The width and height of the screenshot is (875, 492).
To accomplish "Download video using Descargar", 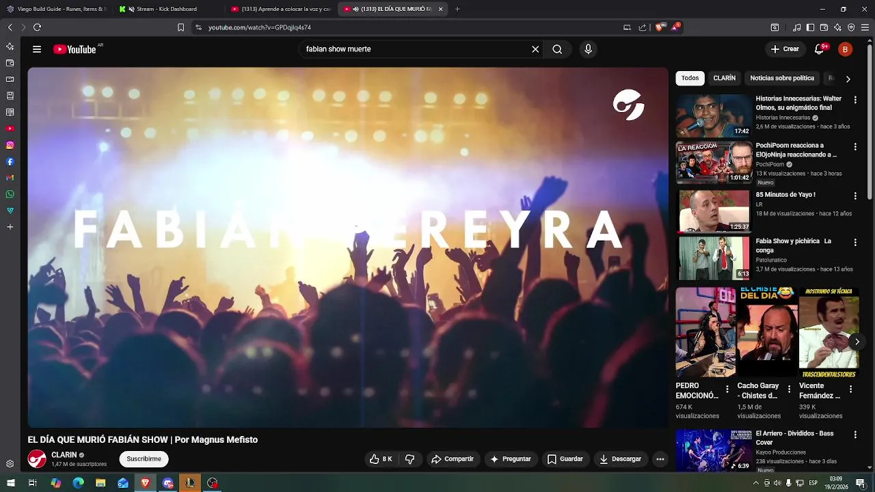I will [x=620, y=459].
